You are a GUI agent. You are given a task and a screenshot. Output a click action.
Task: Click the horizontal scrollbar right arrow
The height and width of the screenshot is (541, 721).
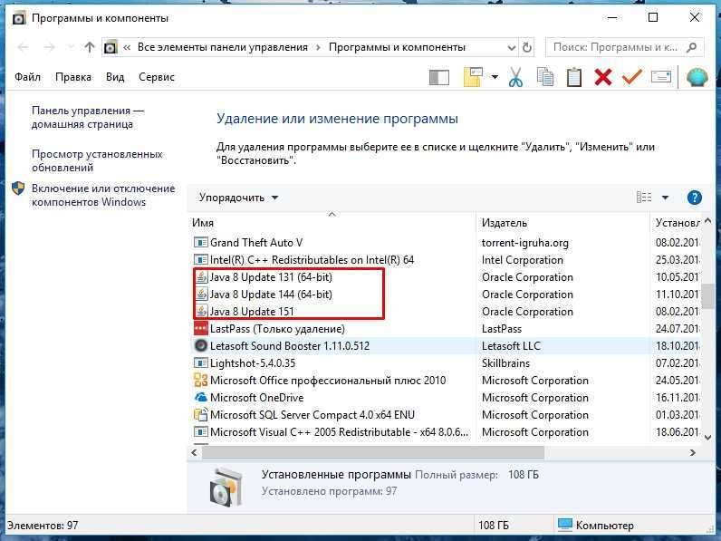pos(693,453)
